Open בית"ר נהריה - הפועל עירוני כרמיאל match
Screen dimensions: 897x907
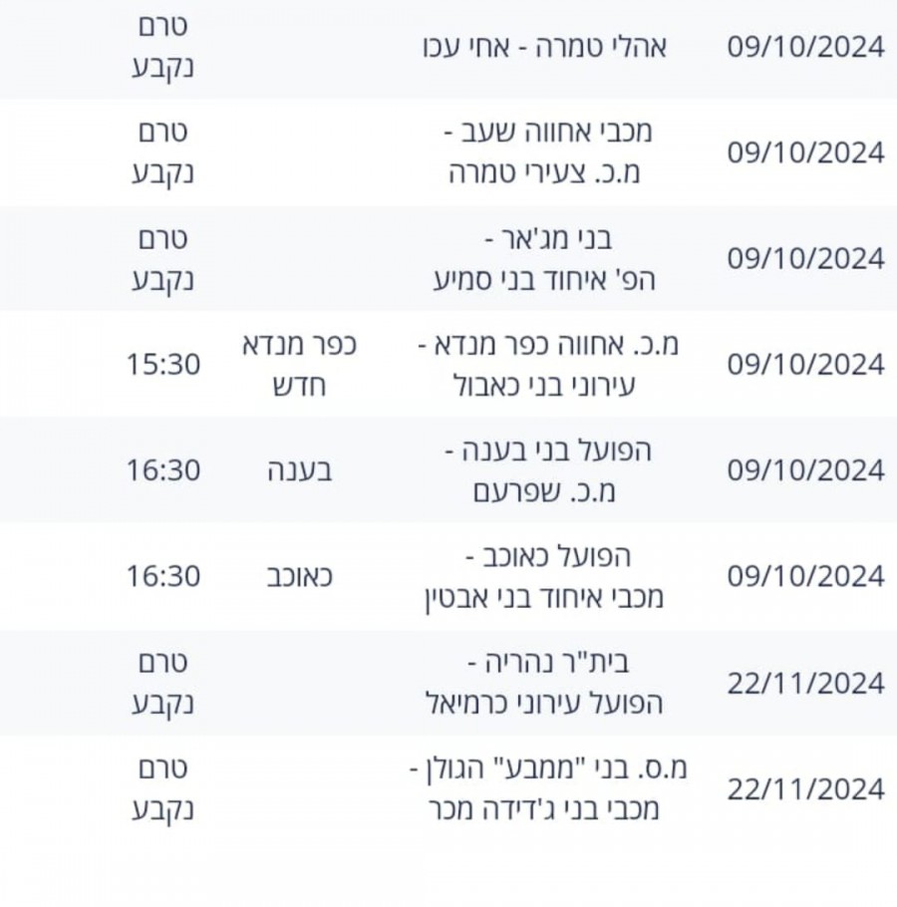544,683
